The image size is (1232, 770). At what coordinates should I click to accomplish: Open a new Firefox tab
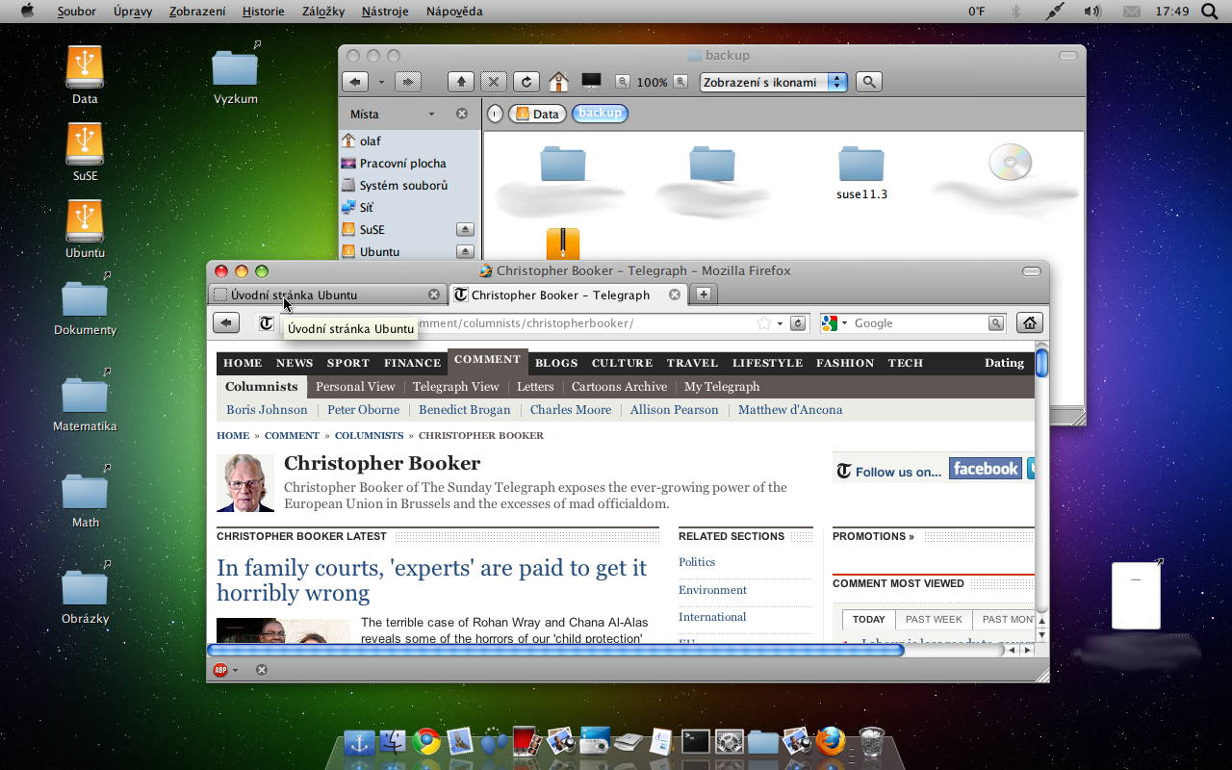tap(704, 294)
